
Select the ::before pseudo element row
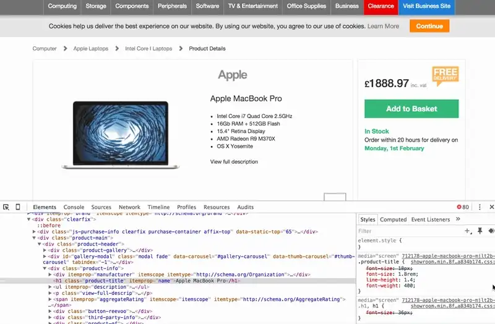49,225
